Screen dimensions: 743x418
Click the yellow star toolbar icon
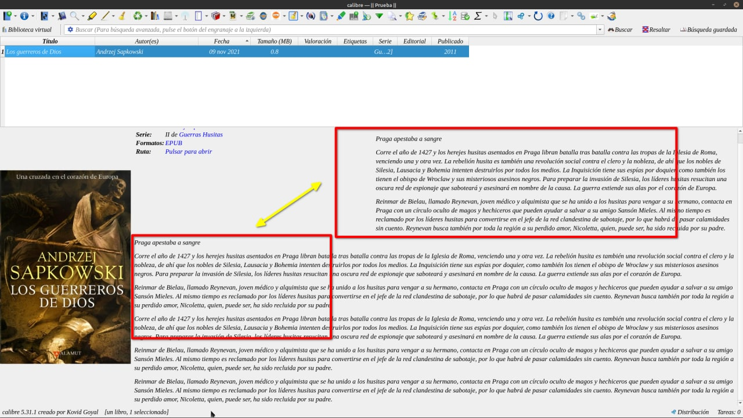(x=409, y=16)
